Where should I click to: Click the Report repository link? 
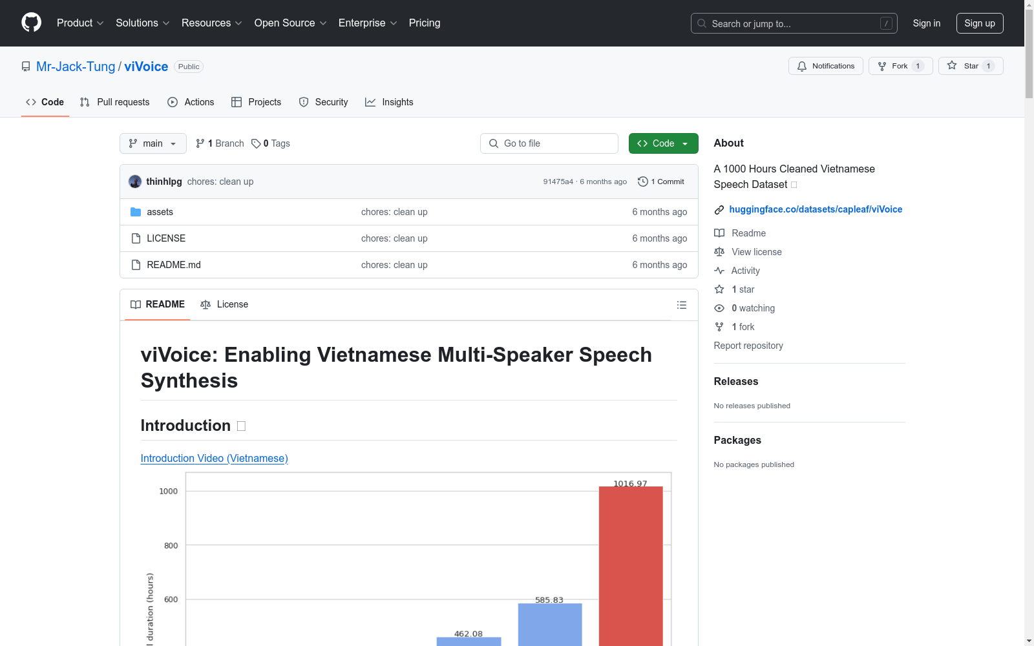[748, 346]
